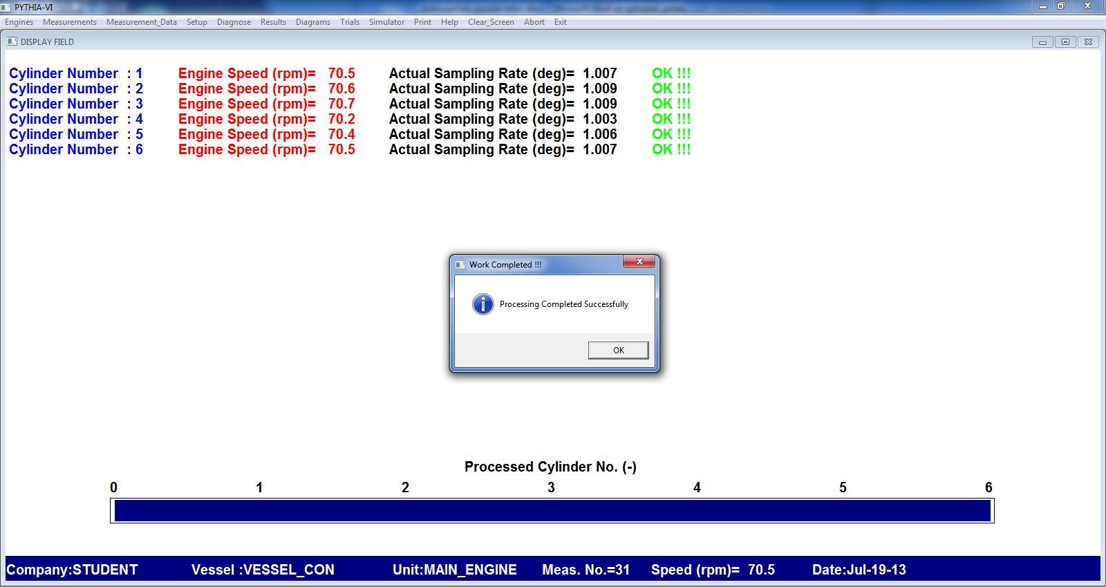Image resolution: width=1106 pixels, height=587 pixels.
Task: Click the DISPLAY FIELD window icon
Action: [12, 41]
